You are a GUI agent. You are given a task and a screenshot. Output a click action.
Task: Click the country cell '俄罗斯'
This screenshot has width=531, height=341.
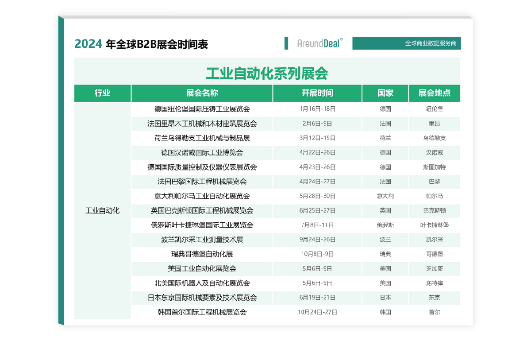coord(385,225)
